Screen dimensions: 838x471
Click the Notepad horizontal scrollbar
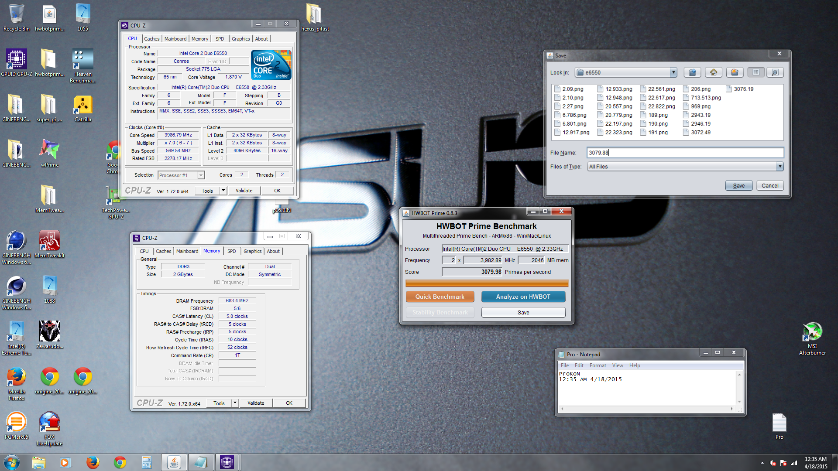(x=646, y=409)
